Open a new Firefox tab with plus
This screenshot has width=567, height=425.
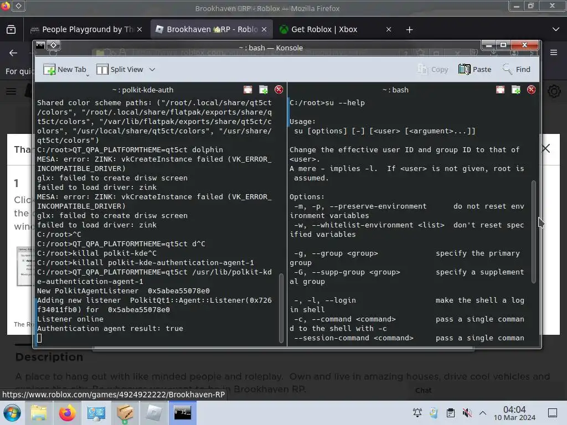[x=409, y=30]
